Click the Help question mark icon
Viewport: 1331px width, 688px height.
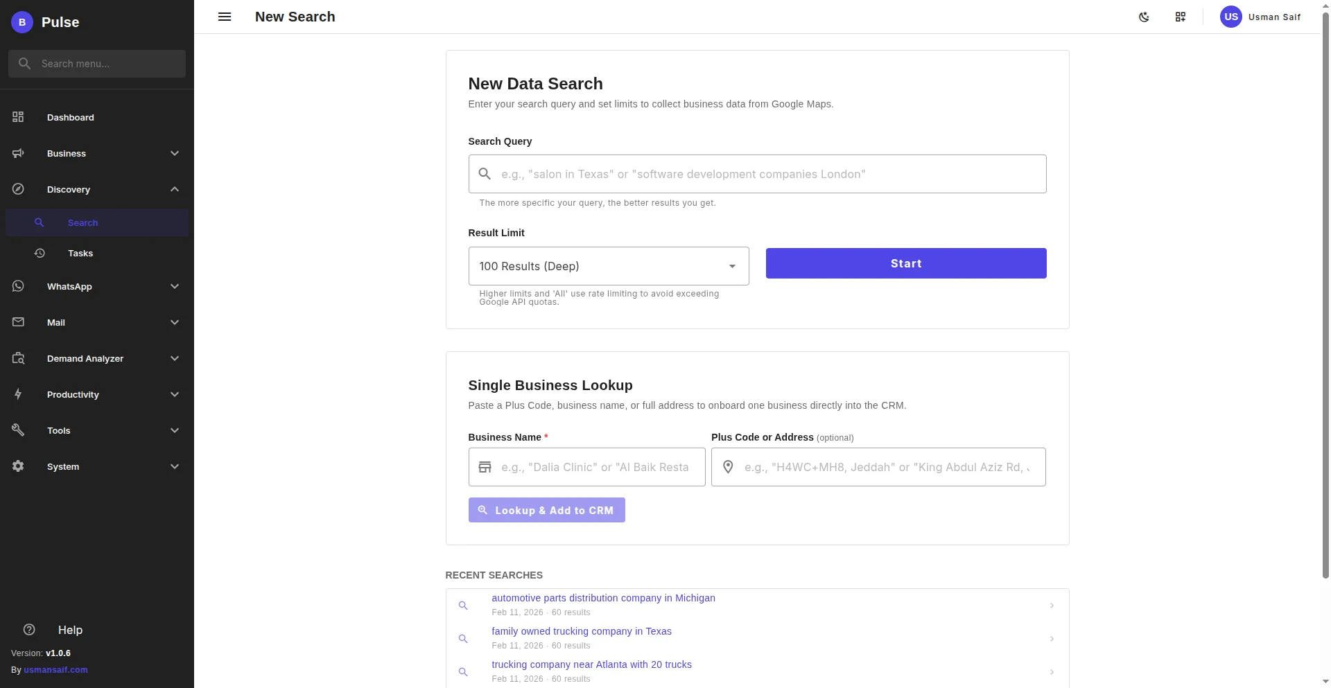tap(29, 630)
